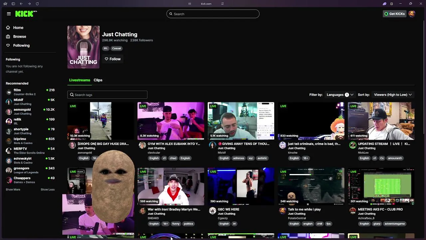Viewport: 426px width, 240px height.
Task: Open the GIVING AWAY TENS OF THOU stream thumbnail
Action: pos(241,121)
